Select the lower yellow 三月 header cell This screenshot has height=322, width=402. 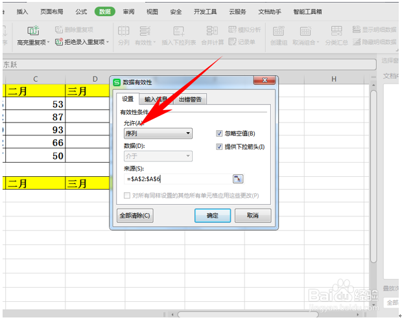pyautogui.click(x=88, y=183)
